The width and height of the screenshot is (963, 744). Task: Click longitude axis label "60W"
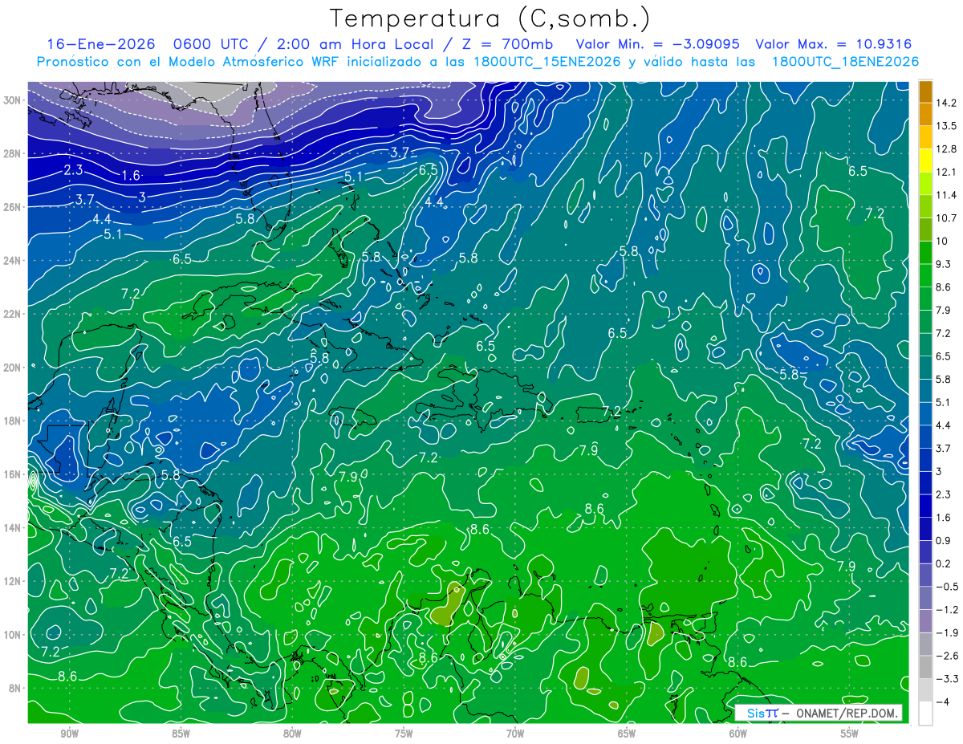pyautogui.click(x=738, y=734)
